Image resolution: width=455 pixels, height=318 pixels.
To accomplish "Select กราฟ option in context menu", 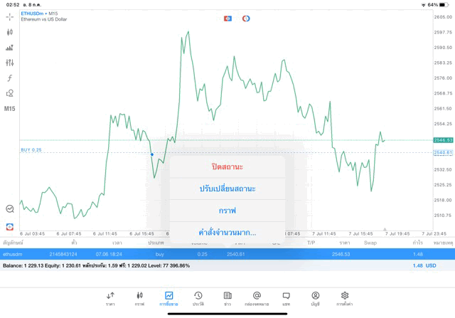I will [x=227, y=211].
